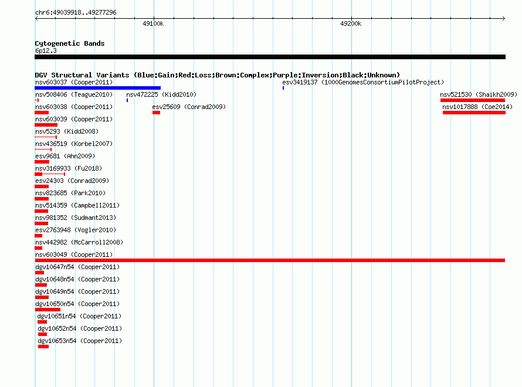Image resolution: width=522 pixels, height=387 pixels.
Task: Click the red dgv10653n54 loss bar
Action: point(43,347)
